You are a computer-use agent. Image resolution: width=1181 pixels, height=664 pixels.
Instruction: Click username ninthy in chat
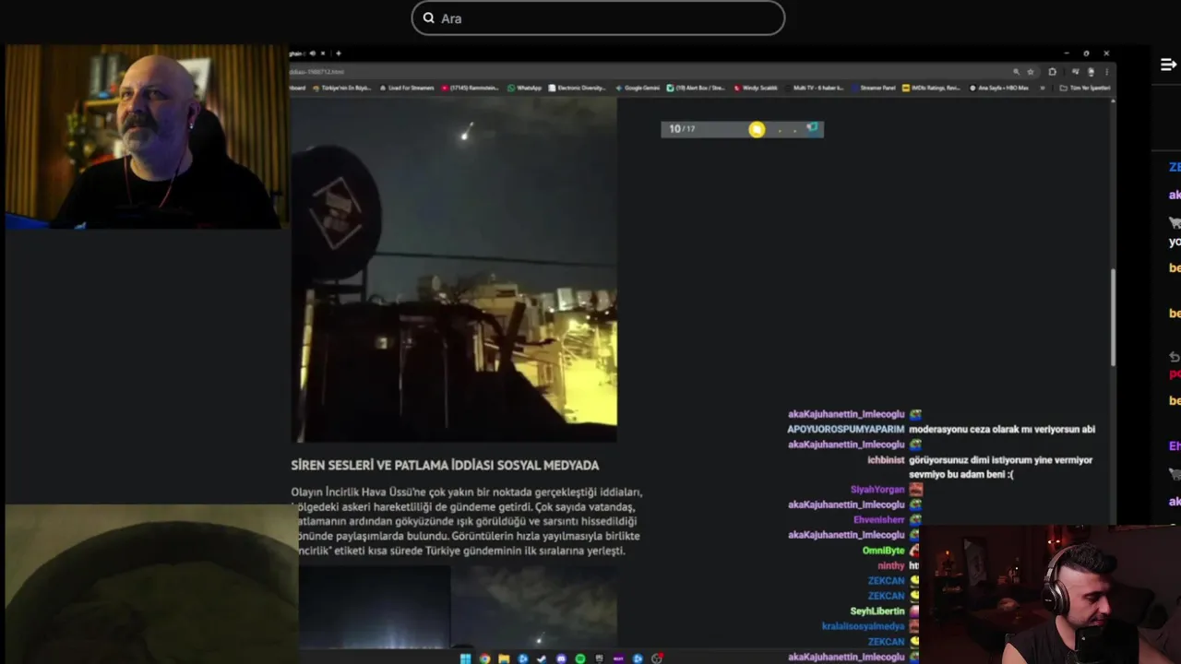tap(890, 565)
